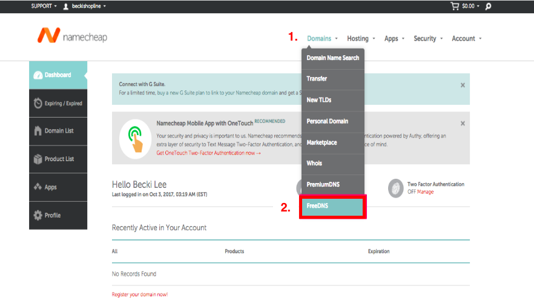Image resolution: width=534 pixels, height=306 pixels.
Task: Select Transfer in the Domains menu
Action: (333, 79)
